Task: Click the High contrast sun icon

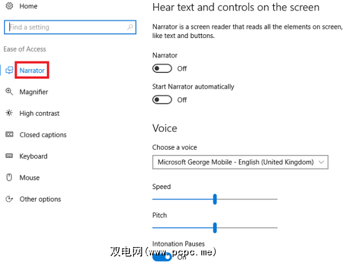Action: [x=9, y=114]
